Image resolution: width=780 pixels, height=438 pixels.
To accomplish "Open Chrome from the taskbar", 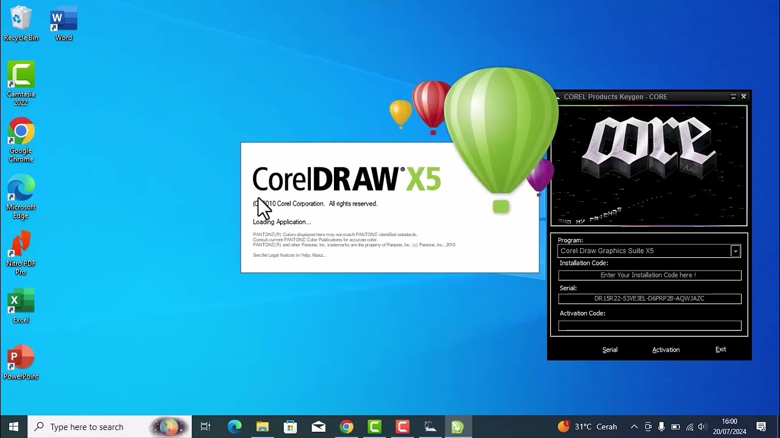I will pos(346,426).
